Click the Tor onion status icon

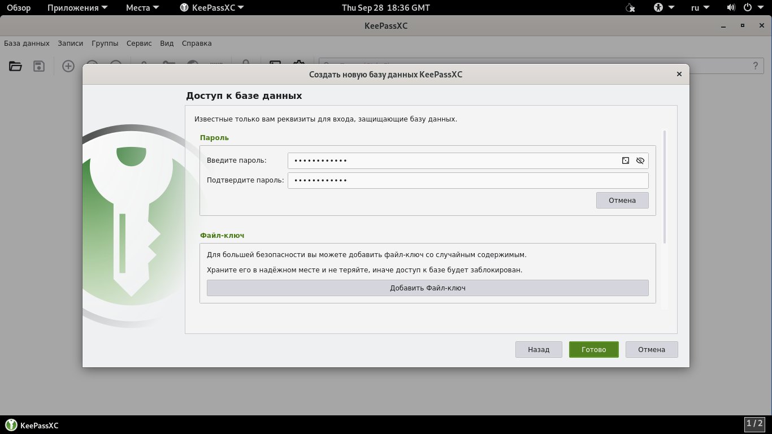(631, 8)
